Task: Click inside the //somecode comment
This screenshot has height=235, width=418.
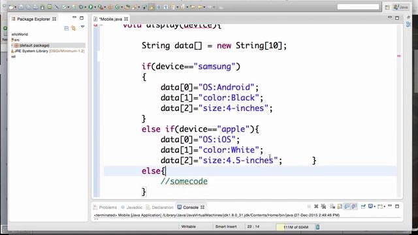Action: [x=184, y=181]
